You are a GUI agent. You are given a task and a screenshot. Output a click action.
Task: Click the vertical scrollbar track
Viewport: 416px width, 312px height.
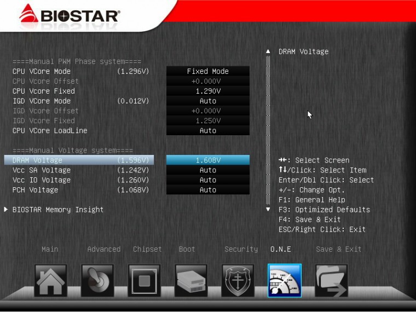pos(268,130)
